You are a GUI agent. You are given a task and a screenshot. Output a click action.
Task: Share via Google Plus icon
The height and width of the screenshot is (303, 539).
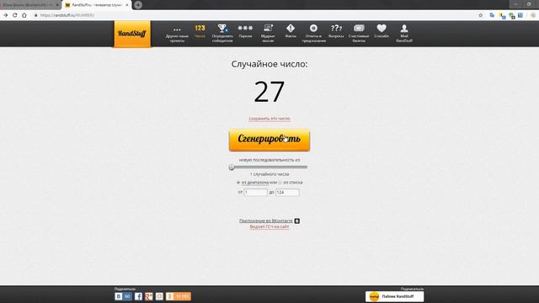[149, 296]
